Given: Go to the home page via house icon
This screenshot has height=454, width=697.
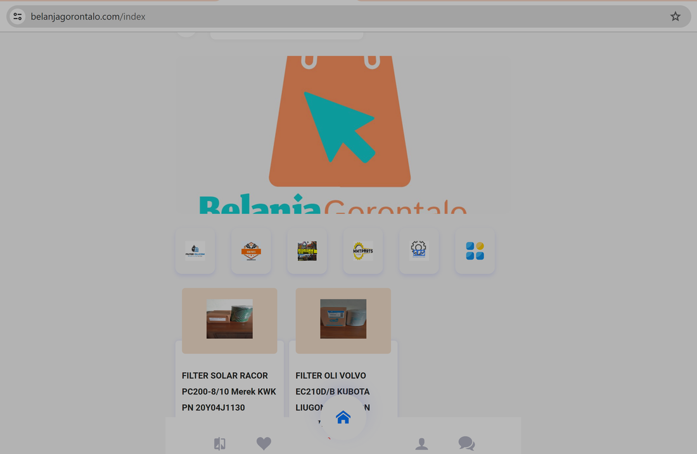Looking at the screenshot, I should click(x=343, y=418).
